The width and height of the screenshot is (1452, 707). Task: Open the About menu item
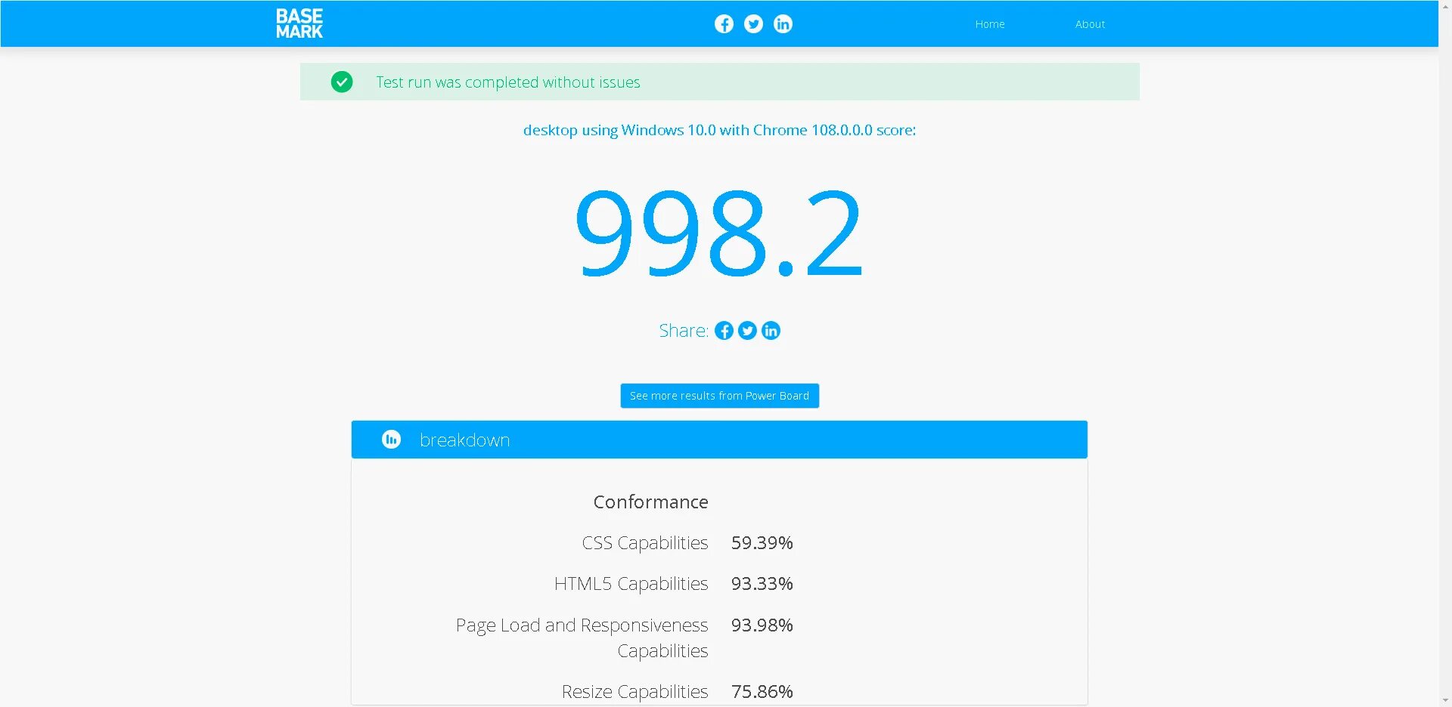(x=1090, y=24)
